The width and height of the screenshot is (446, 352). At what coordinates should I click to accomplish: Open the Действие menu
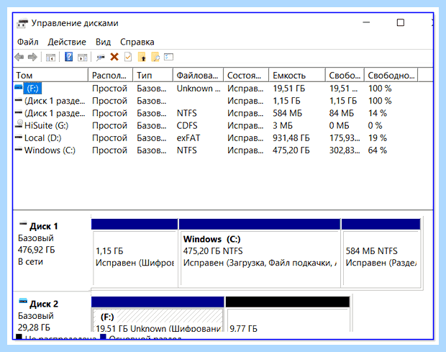[67, 42]
